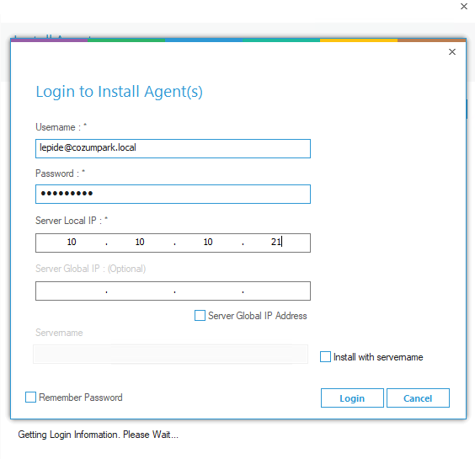This screenshot has height=459, width=475.
Task: Click first octet of Server Global IP
Action: click(x=72, y=291)
